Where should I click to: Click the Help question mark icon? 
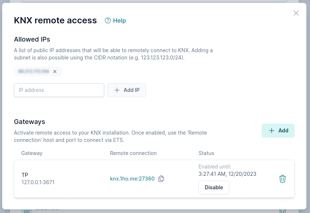tap(108, 20)
